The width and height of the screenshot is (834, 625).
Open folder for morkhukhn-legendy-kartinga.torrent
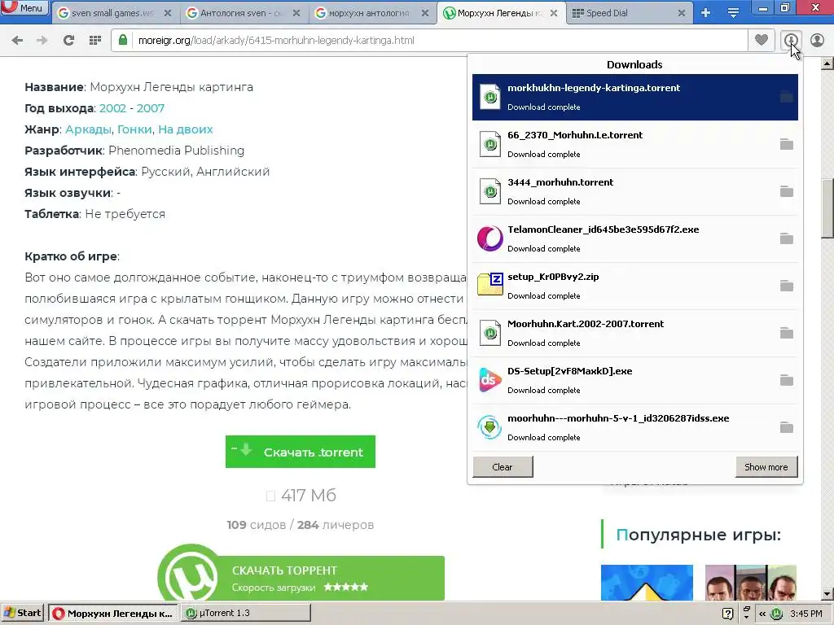(786, 98)
